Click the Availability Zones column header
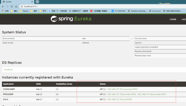 64,84
